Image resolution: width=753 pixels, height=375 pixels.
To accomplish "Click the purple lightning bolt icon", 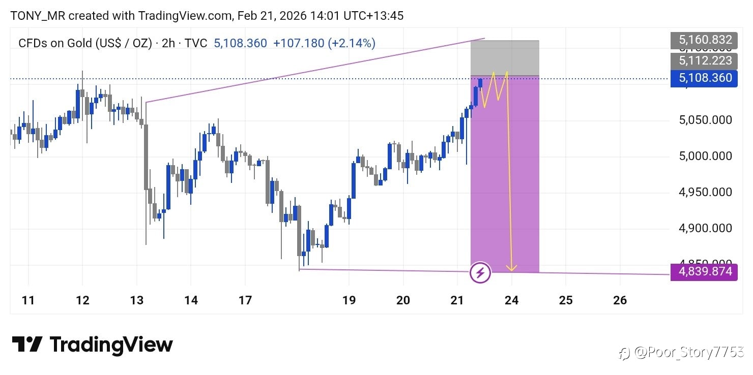I will point(481,273).
